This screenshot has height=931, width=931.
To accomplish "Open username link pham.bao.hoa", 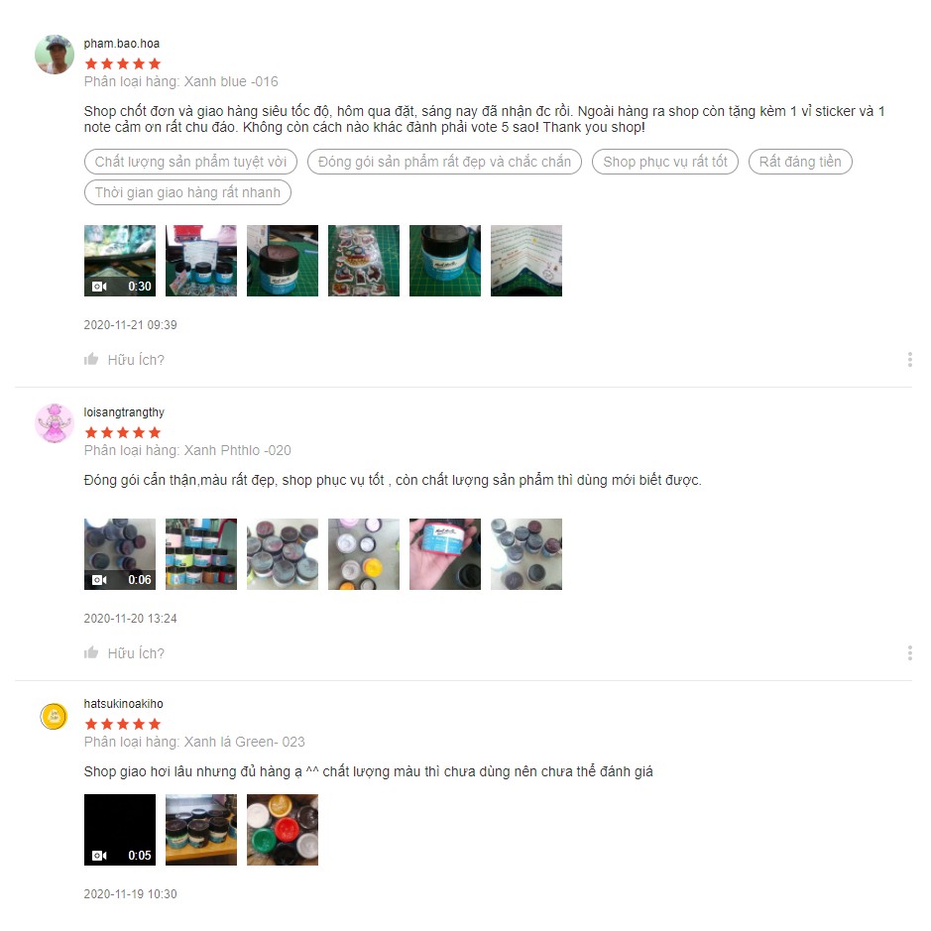I will coord(122,44).
